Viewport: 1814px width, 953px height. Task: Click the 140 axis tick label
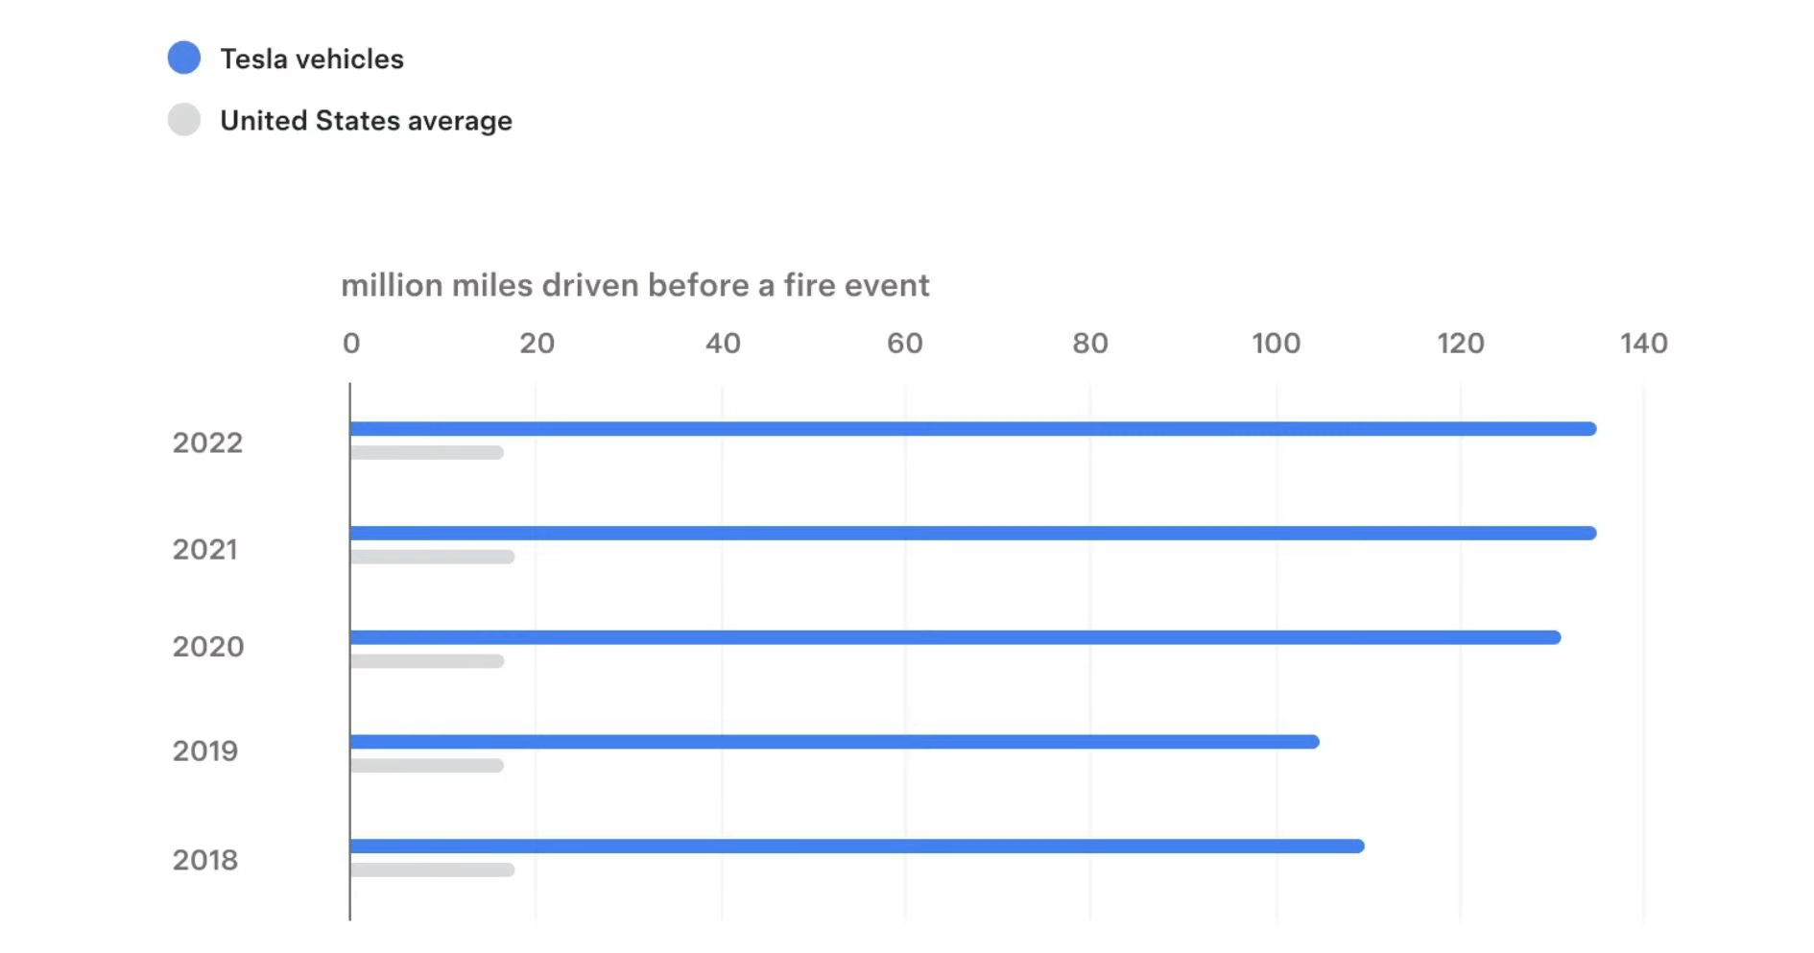1643,343
